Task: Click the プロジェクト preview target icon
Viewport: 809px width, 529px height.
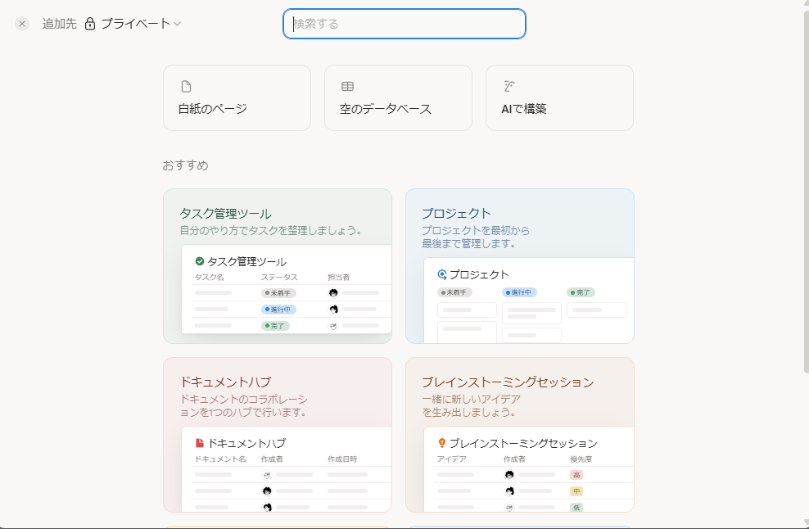Action: 442,274
